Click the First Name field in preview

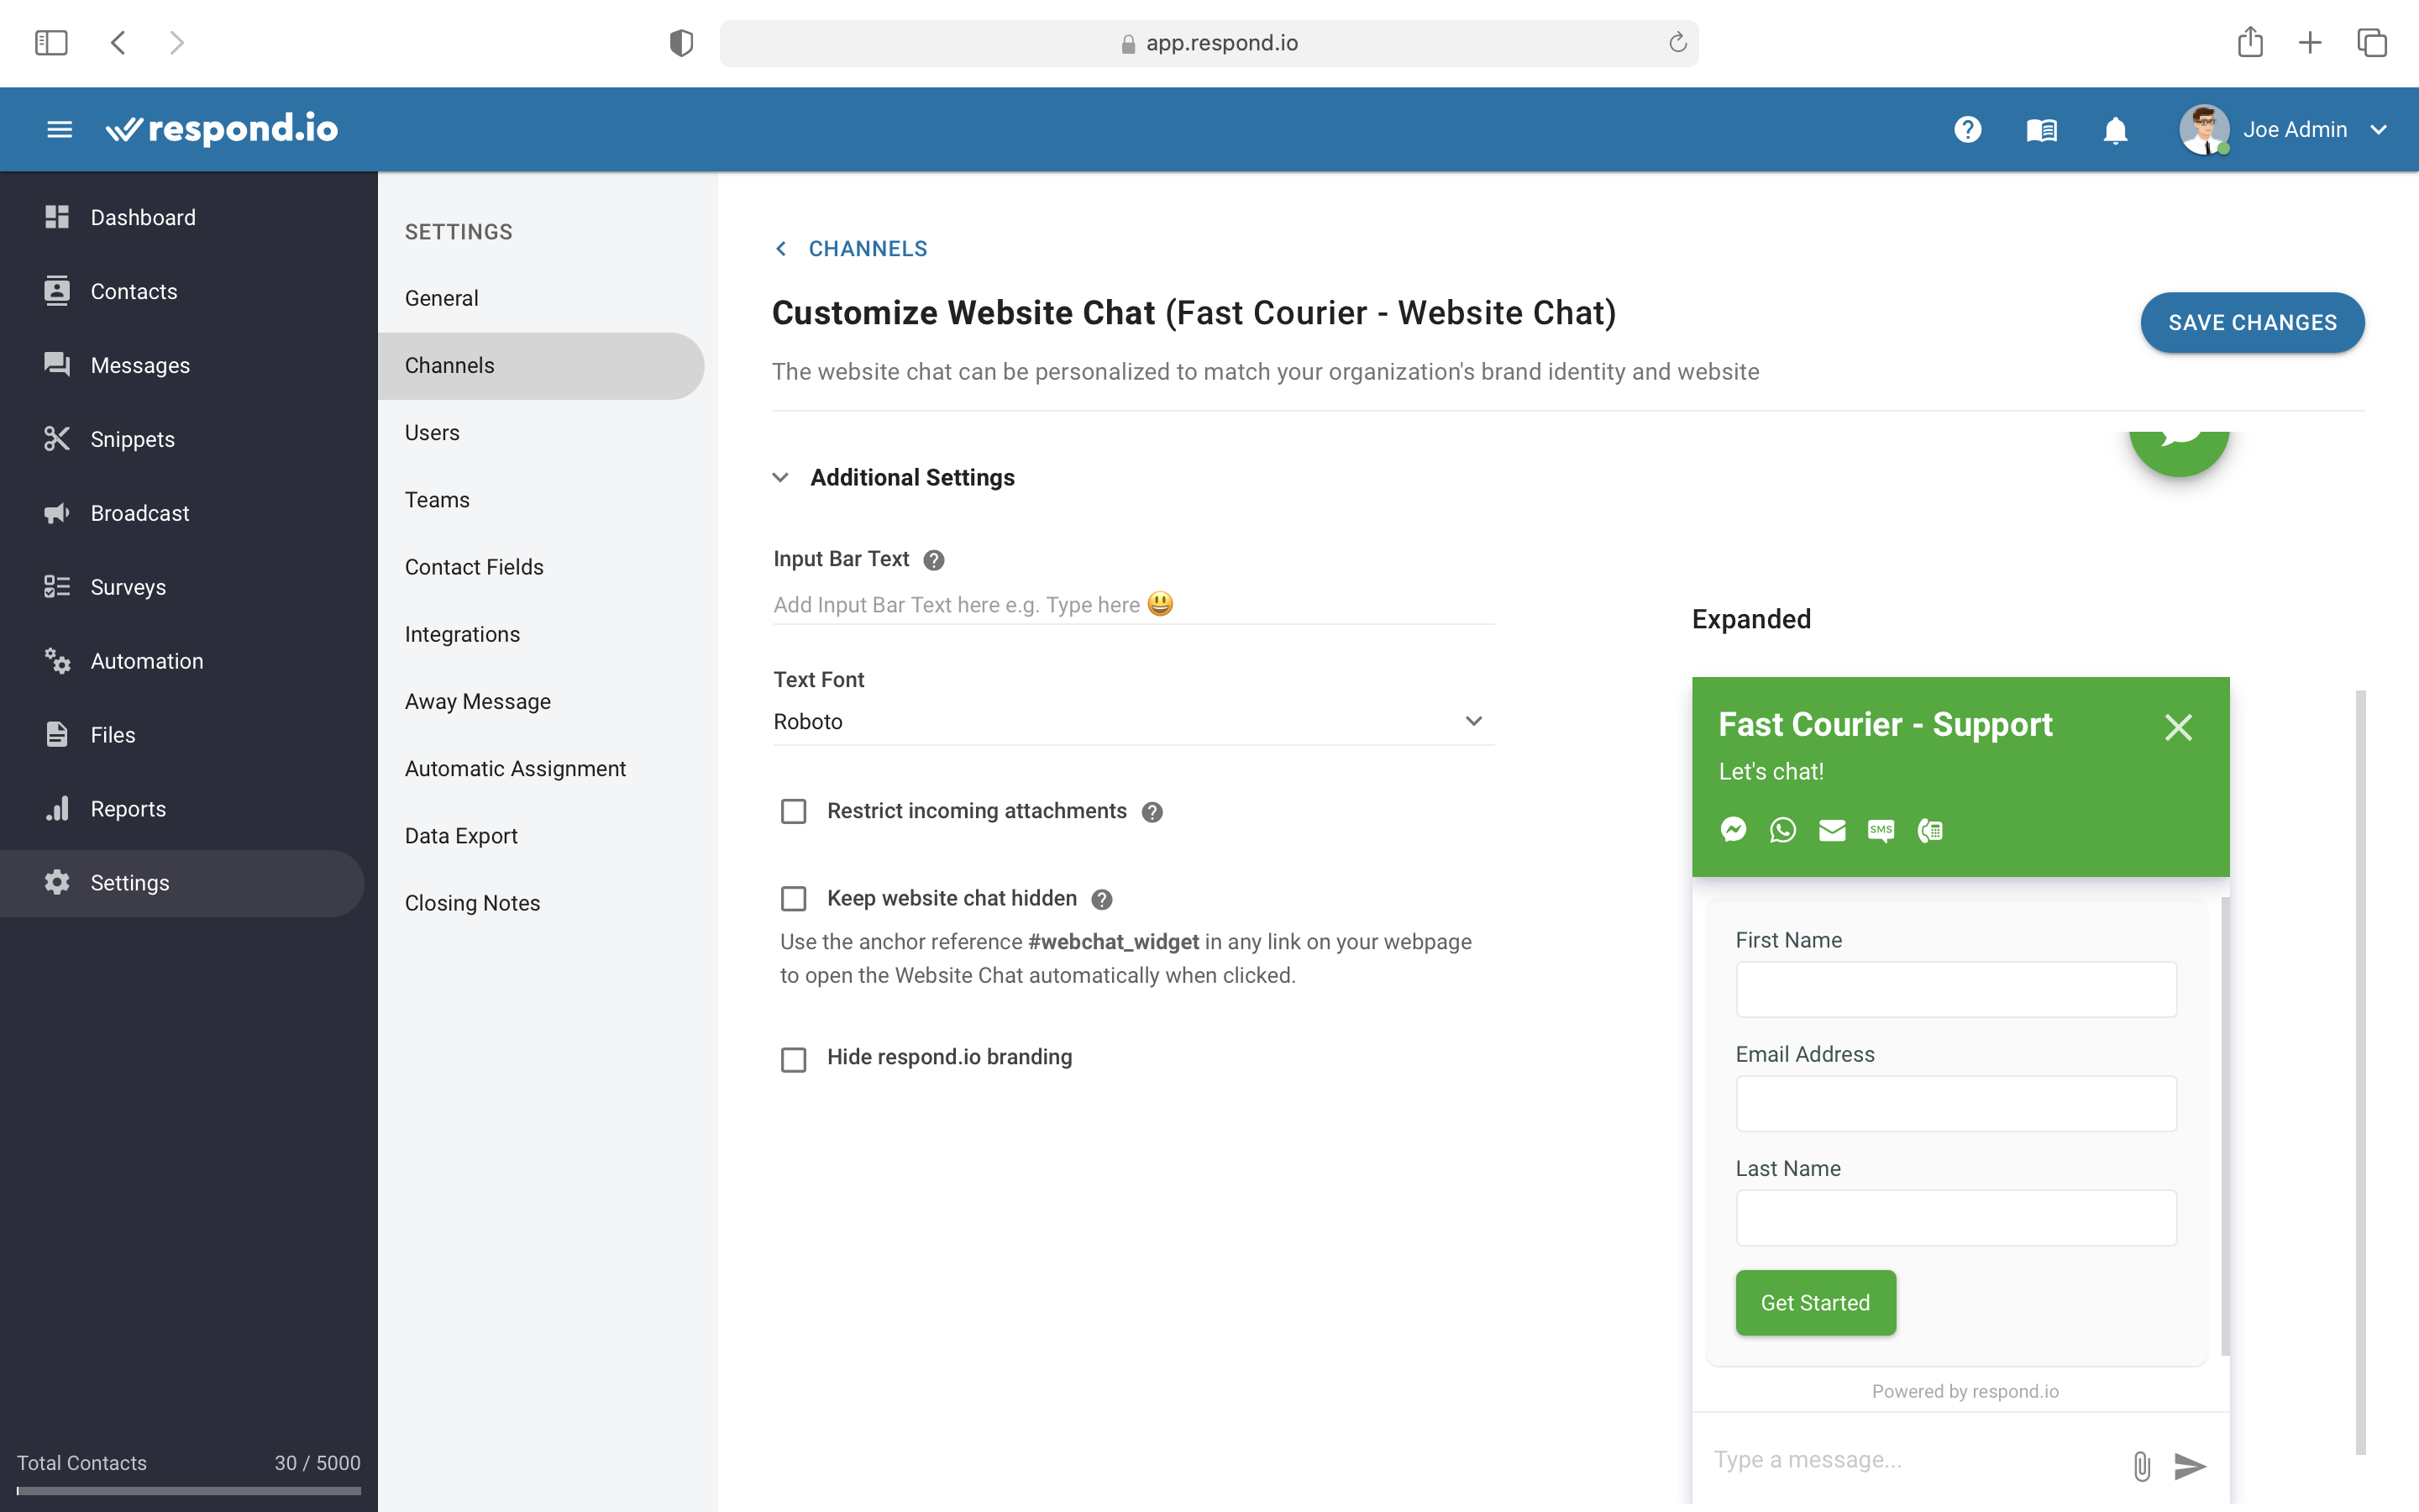click(1955, 990)
